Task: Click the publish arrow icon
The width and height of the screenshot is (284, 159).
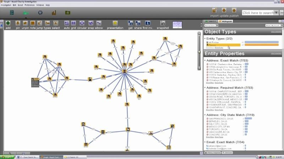Action: click(234, 10)
